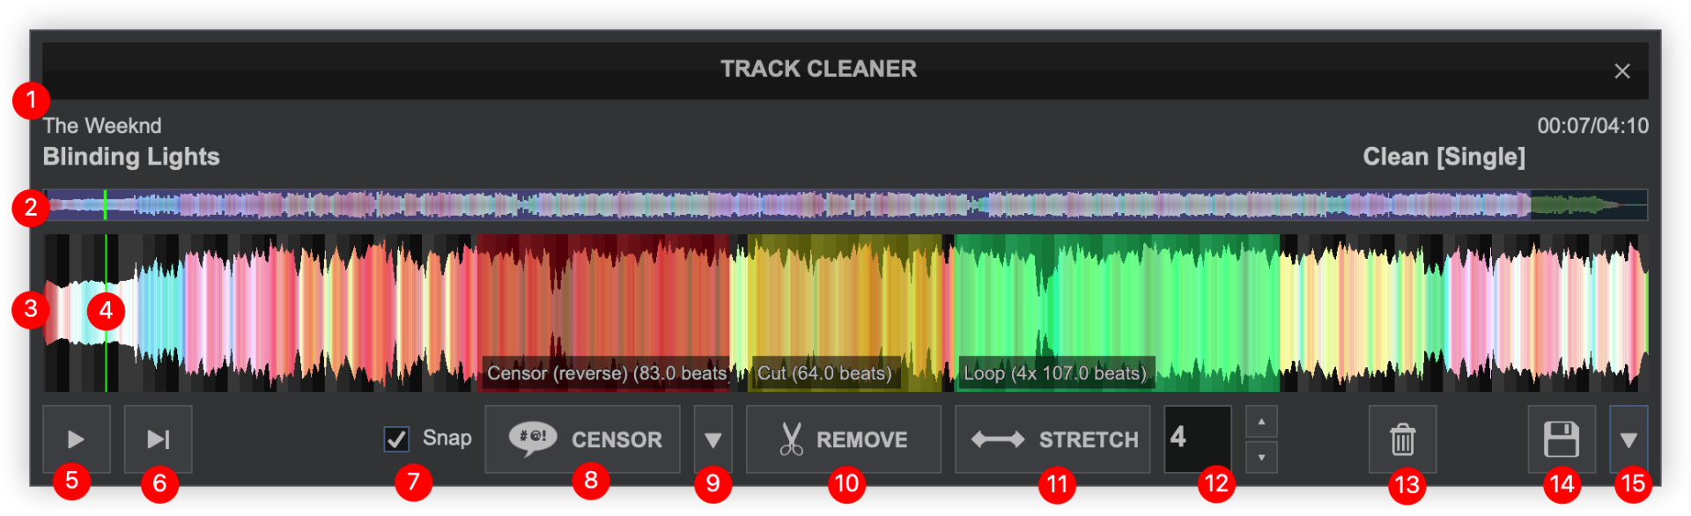Image resolution: width=1691 pixels, height=516 pixels.
Task: Click the song overview waveform strip
Action: 793,206
